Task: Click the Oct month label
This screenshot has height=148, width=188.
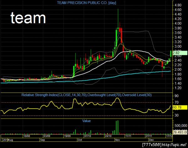Action: point(80,140)
